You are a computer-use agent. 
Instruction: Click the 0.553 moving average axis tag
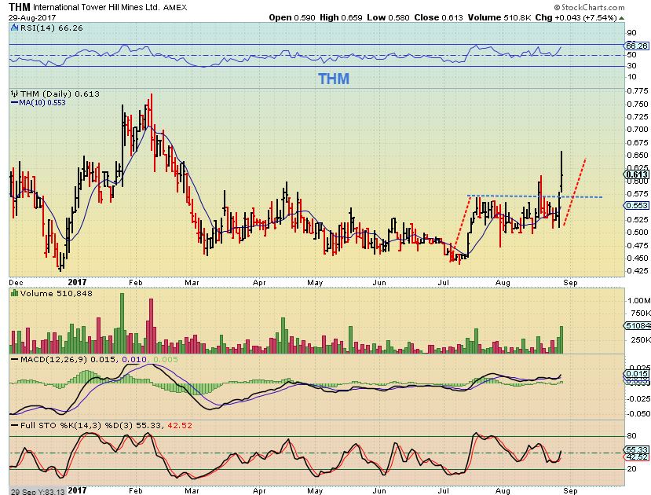tap(636, 206)
